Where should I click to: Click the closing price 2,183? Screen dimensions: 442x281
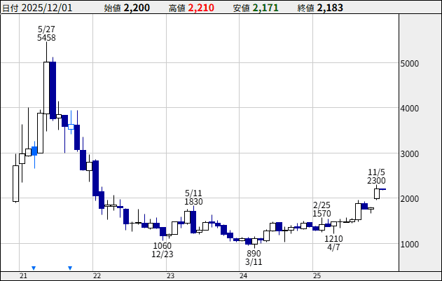tap(329, 8)
